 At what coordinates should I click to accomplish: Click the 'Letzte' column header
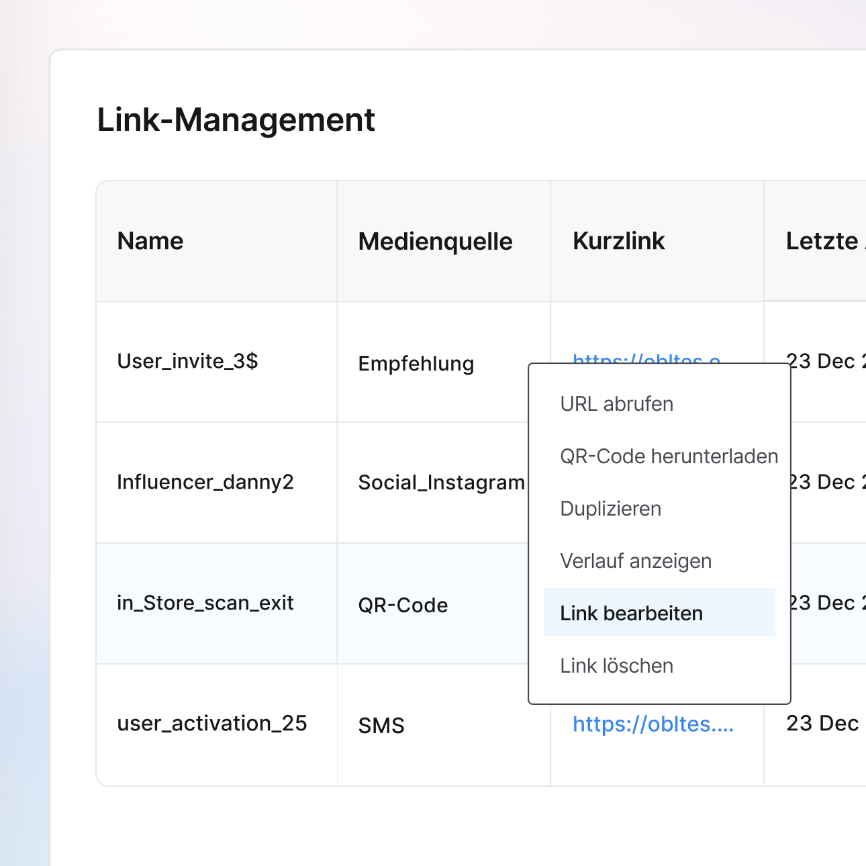(822, 241)
